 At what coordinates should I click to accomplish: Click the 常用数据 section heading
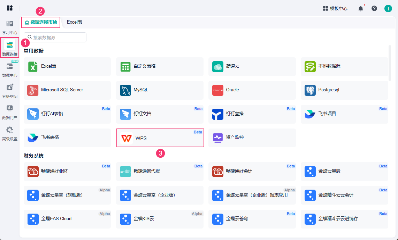(33, 51)
